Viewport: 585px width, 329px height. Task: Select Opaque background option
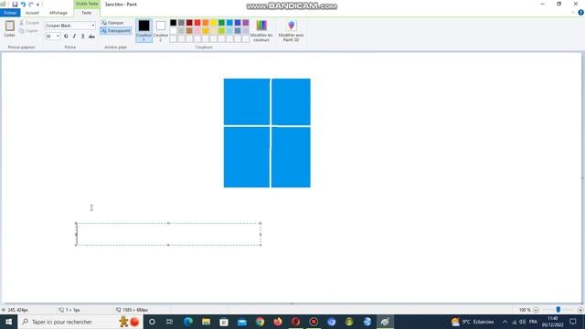tap(112, 23)
